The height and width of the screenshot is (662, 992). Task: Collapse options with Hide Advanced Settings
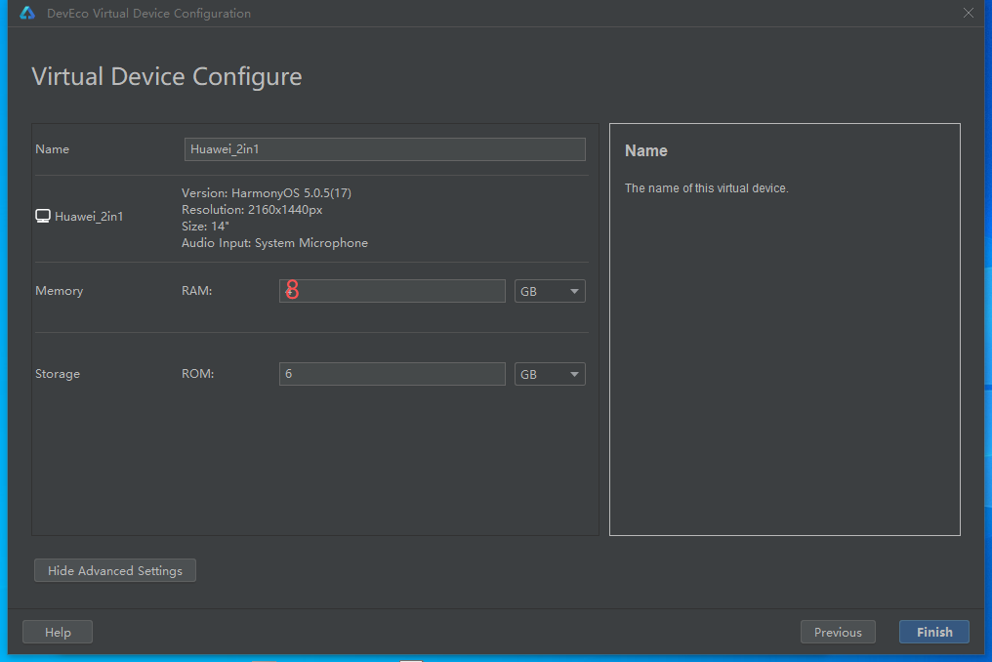click(115, 570)
